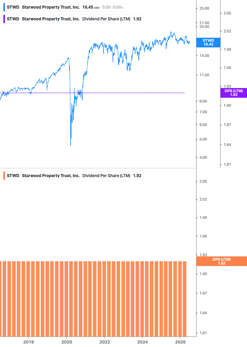Click the purple color bar of DPS legend
247x347 pixels.
[4, 19]
